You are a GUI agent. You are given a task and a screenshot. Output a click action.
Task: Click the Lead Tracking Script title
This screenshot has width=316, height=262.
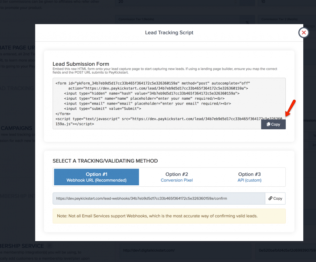point(169,32)
